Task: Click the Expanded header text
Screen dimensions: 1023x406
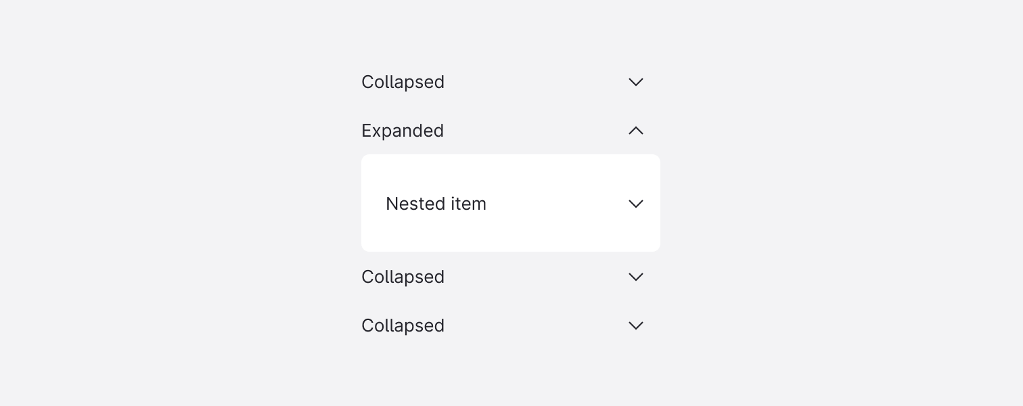Action: [x=403, y=131]
